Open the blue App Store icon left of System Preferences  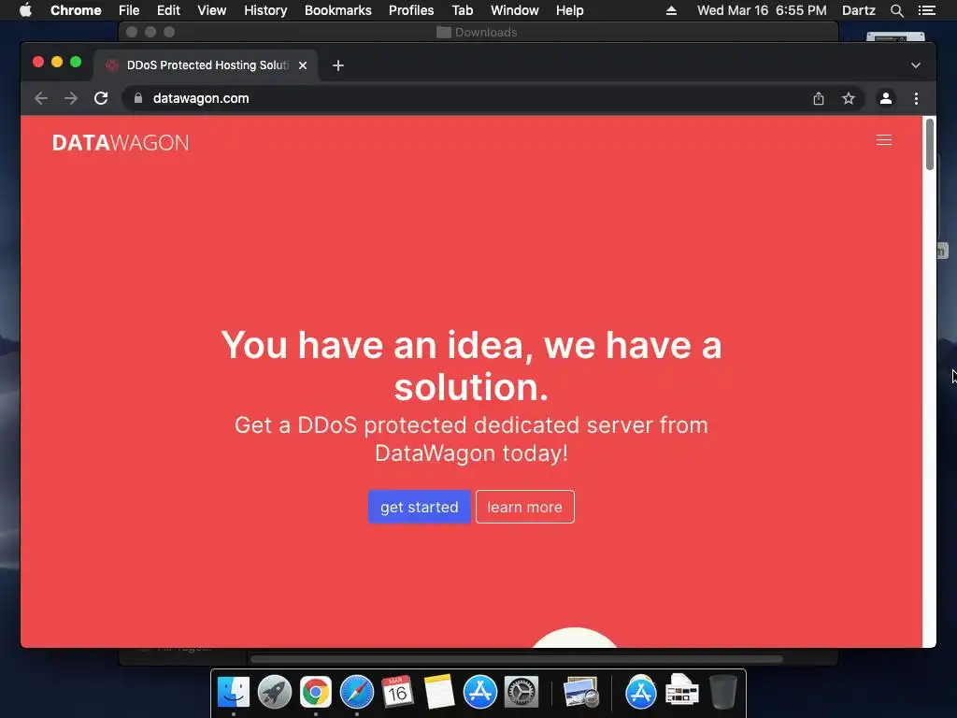pyautogui.click(x=479, y=693)
